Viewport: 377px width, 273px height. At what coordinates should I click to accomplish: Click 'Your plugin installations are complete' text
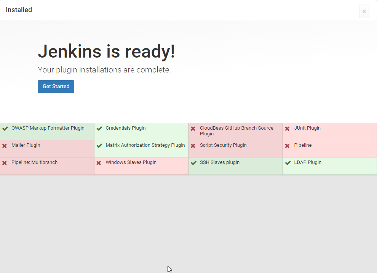(104, 70)
